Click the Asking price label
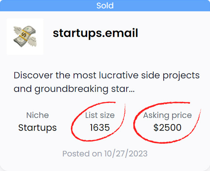This screenshot has width=210, height=171. [x=168, y=115]
